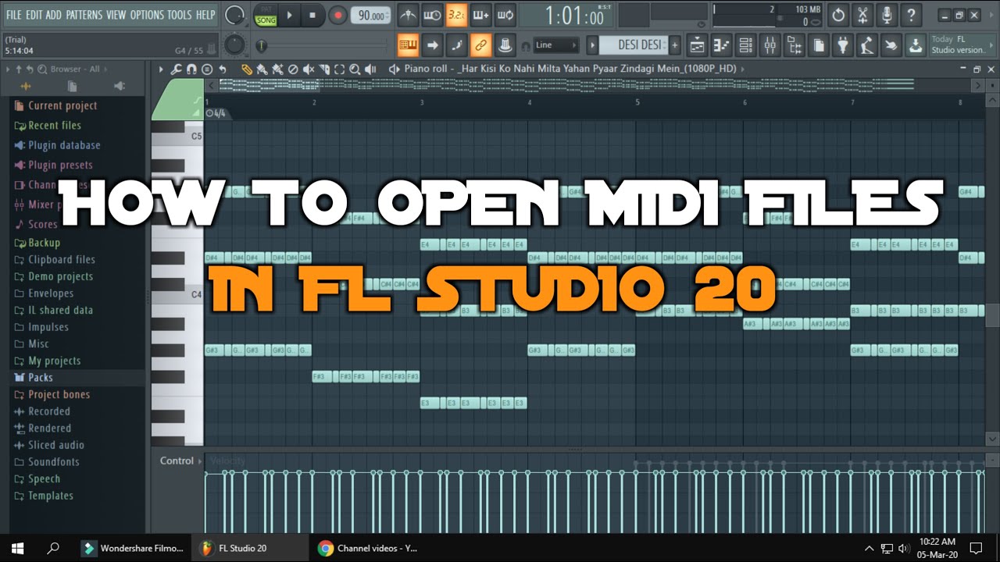Open help with the question mark icon
This screenshot has height=562, width=1000.
click(x=911, y=15)
